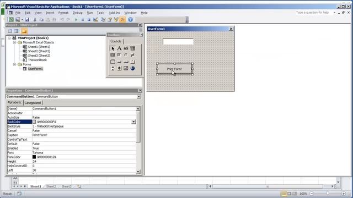Select the CommandButton control in Toolbox
The image size is (353, 198).
(119, 62)
